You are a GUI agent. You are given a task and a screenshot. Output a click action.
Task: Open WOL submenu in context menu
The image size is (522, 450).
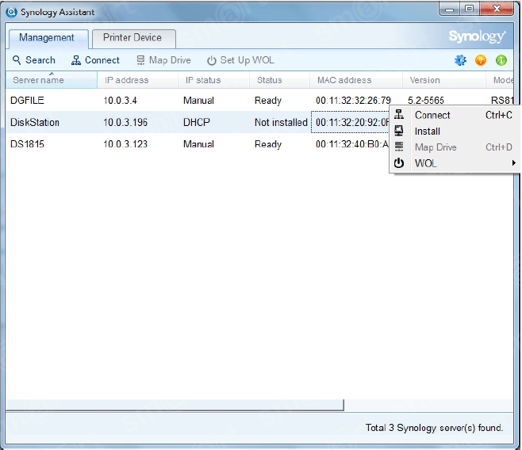455,163
